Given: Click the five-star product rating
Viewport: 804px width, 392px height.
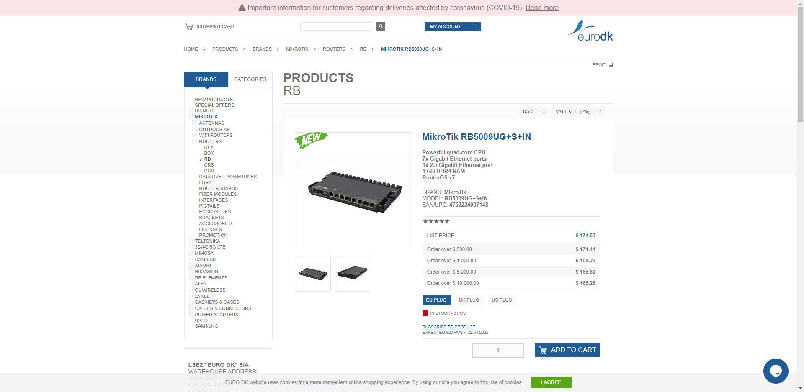Looking at the screenshot, I should pos(436,221).
